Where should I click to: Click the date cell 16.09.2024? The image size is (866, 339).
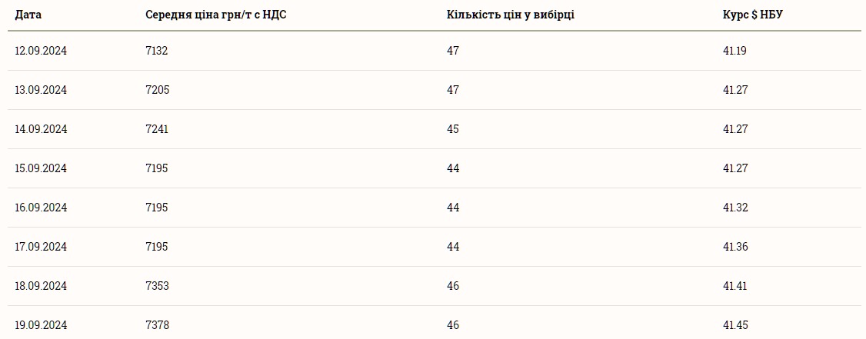(41, 208)
